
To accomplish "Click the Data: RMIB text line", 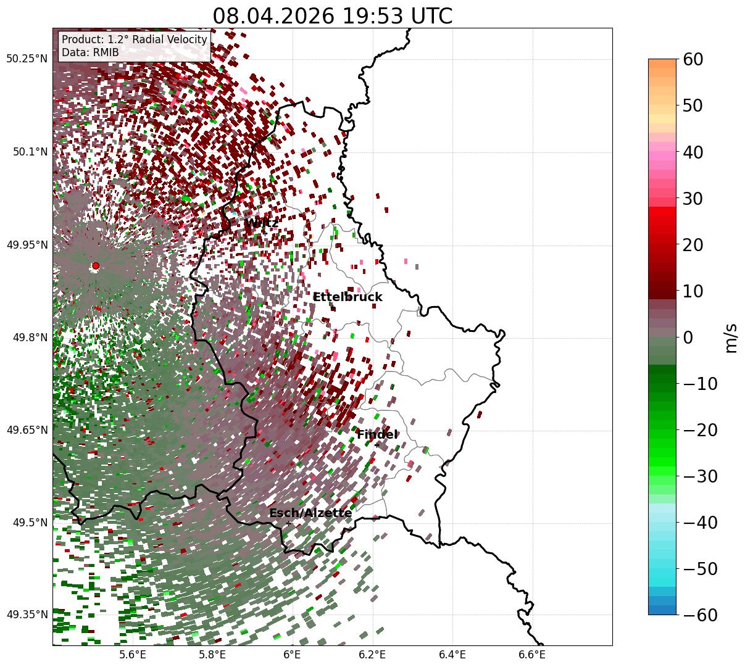I will 90,53.
